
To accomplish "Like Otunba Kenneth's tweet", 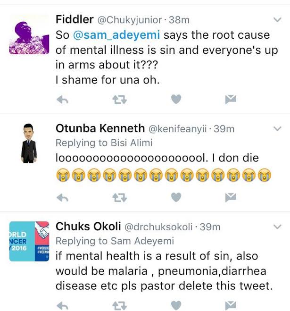I will coord(175,198).
